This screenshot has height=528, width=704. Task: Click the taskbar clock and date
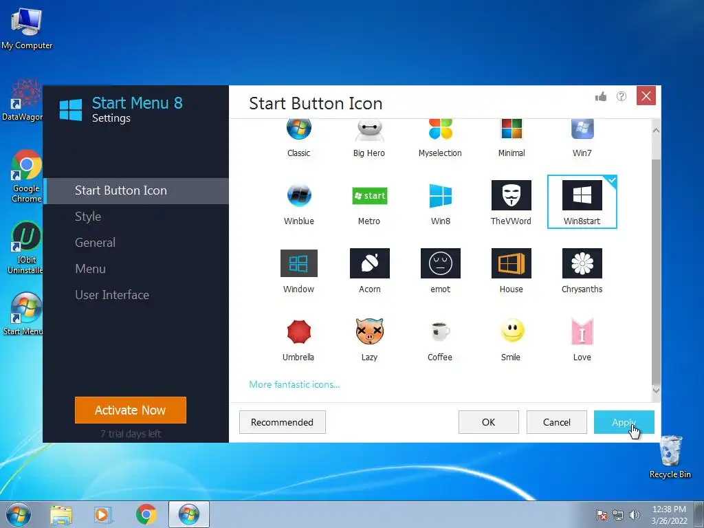669,515
